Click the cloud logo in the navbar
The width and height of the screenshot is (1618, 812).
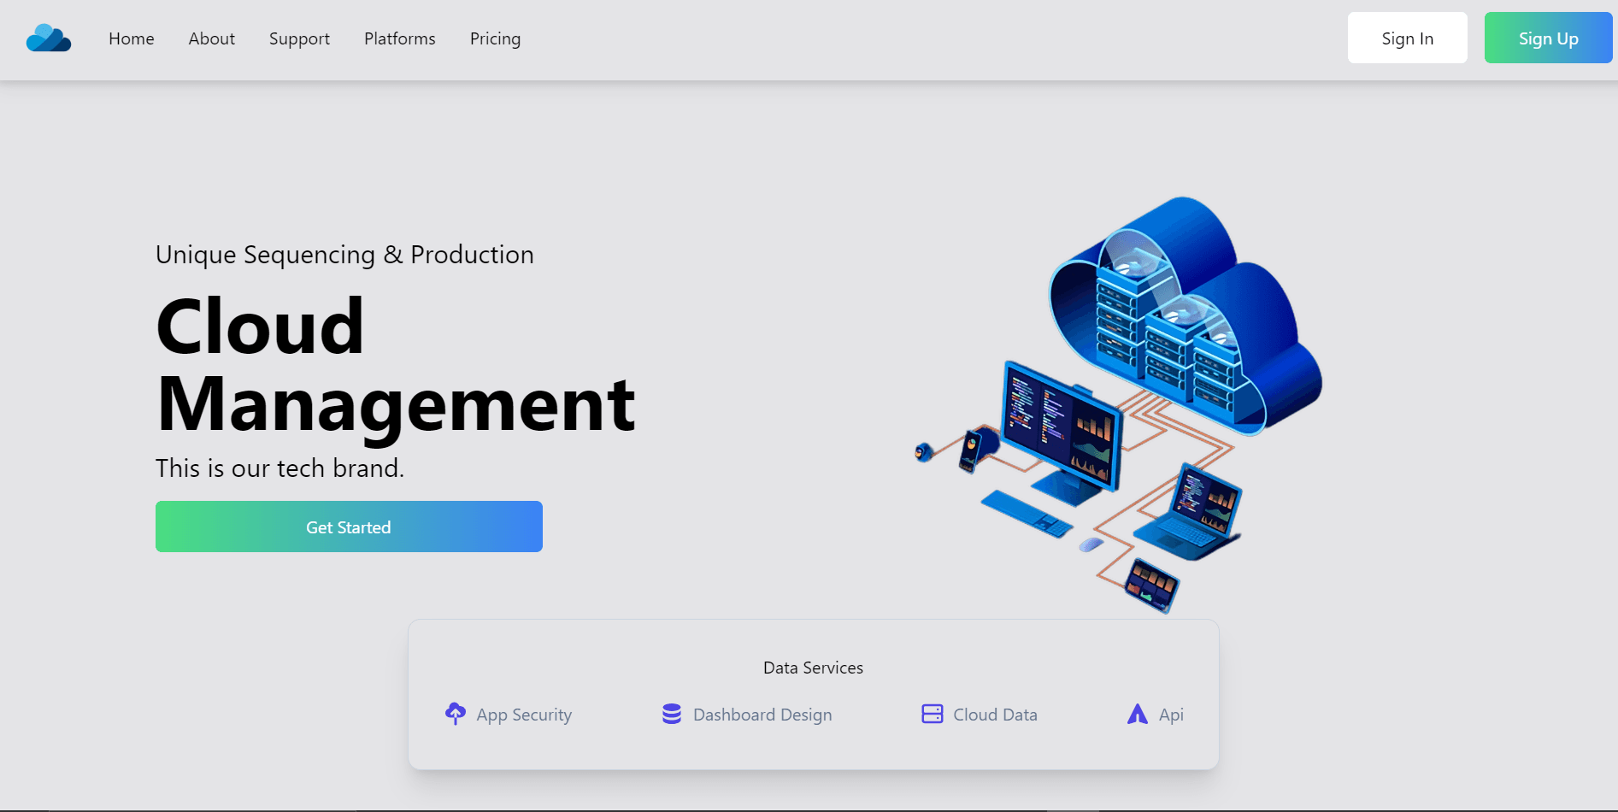tap(49, 38)
